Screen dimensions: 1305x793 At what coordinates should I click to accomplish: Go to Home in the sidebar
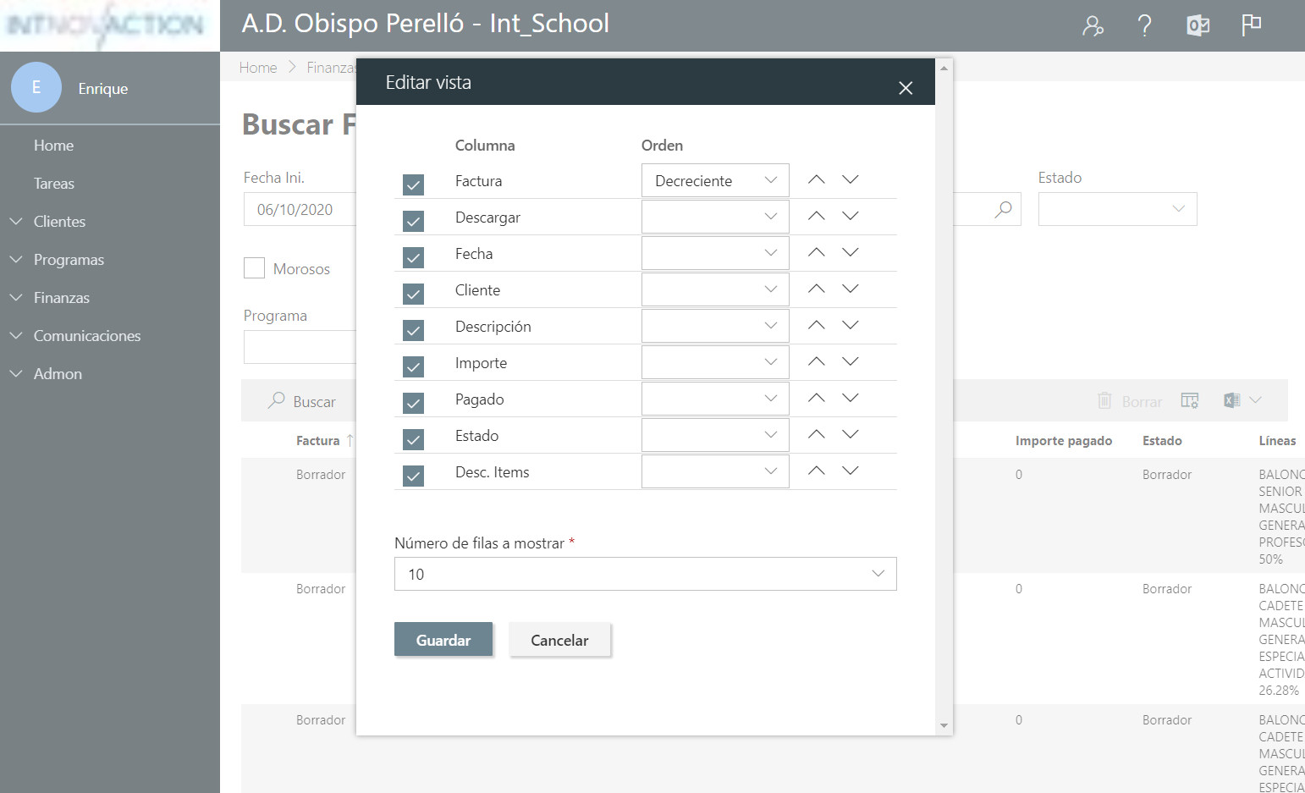point(53,146)
